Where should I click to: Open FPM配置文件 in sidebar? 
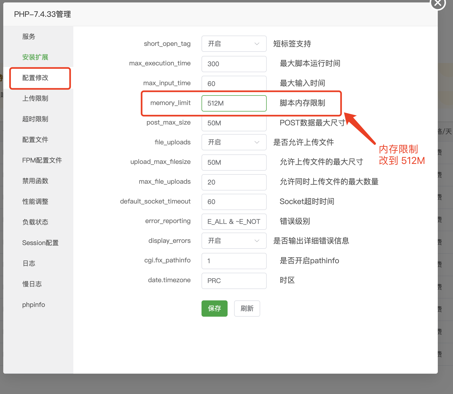42,160
